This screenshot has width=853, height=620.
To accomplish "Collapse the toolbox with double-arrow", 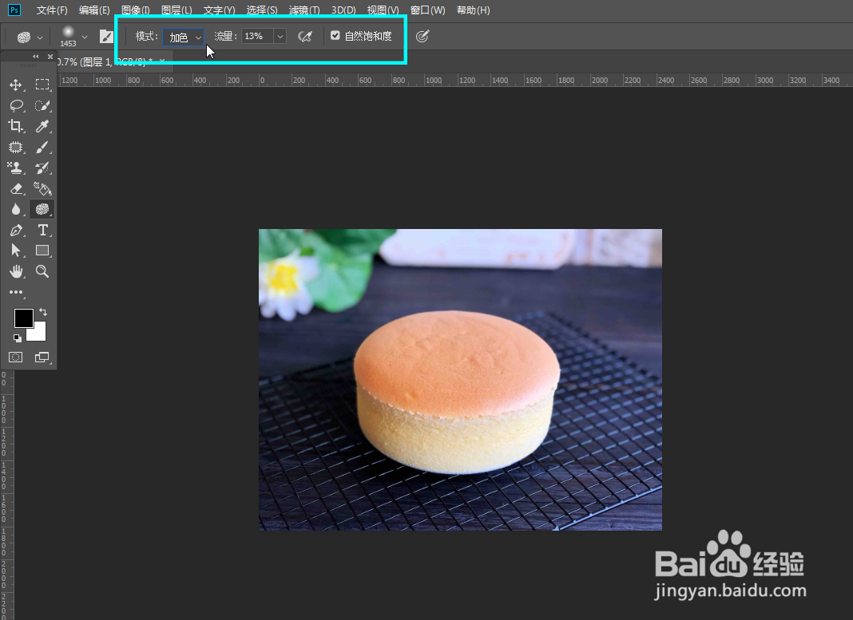I will [36, 57].
